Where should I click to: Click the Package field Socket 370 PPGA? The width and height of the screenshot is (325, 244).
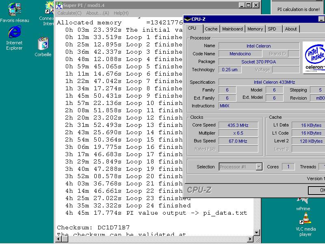(x=259, y=62)
